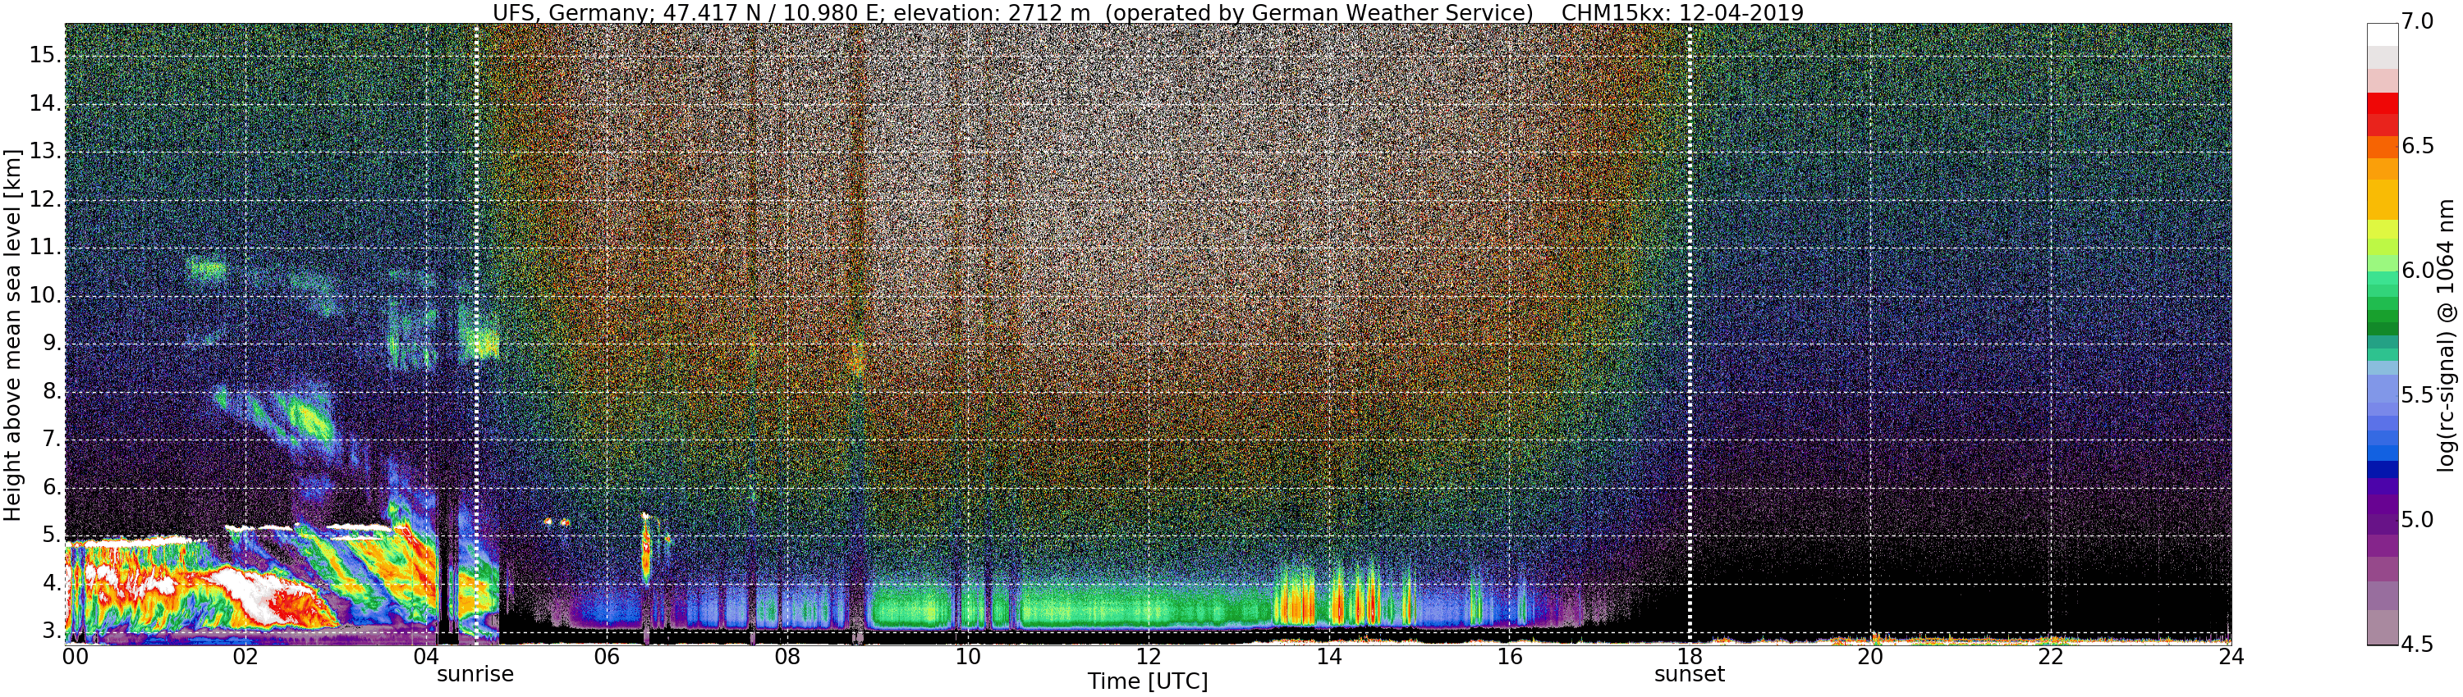Pick the bright red colorbar segment
The image size is (2463, 697).
pos(2382,103)
